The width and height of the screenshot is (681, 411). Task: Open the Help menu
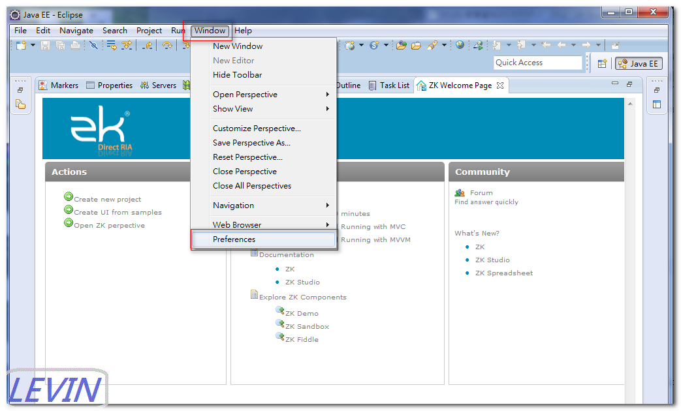(243, 31)
